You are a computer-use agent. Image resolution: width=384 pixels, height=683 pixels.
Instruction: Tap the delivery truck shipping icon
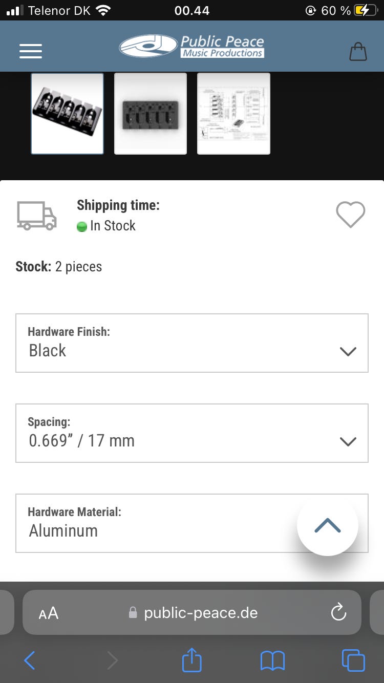pos(37,216)
